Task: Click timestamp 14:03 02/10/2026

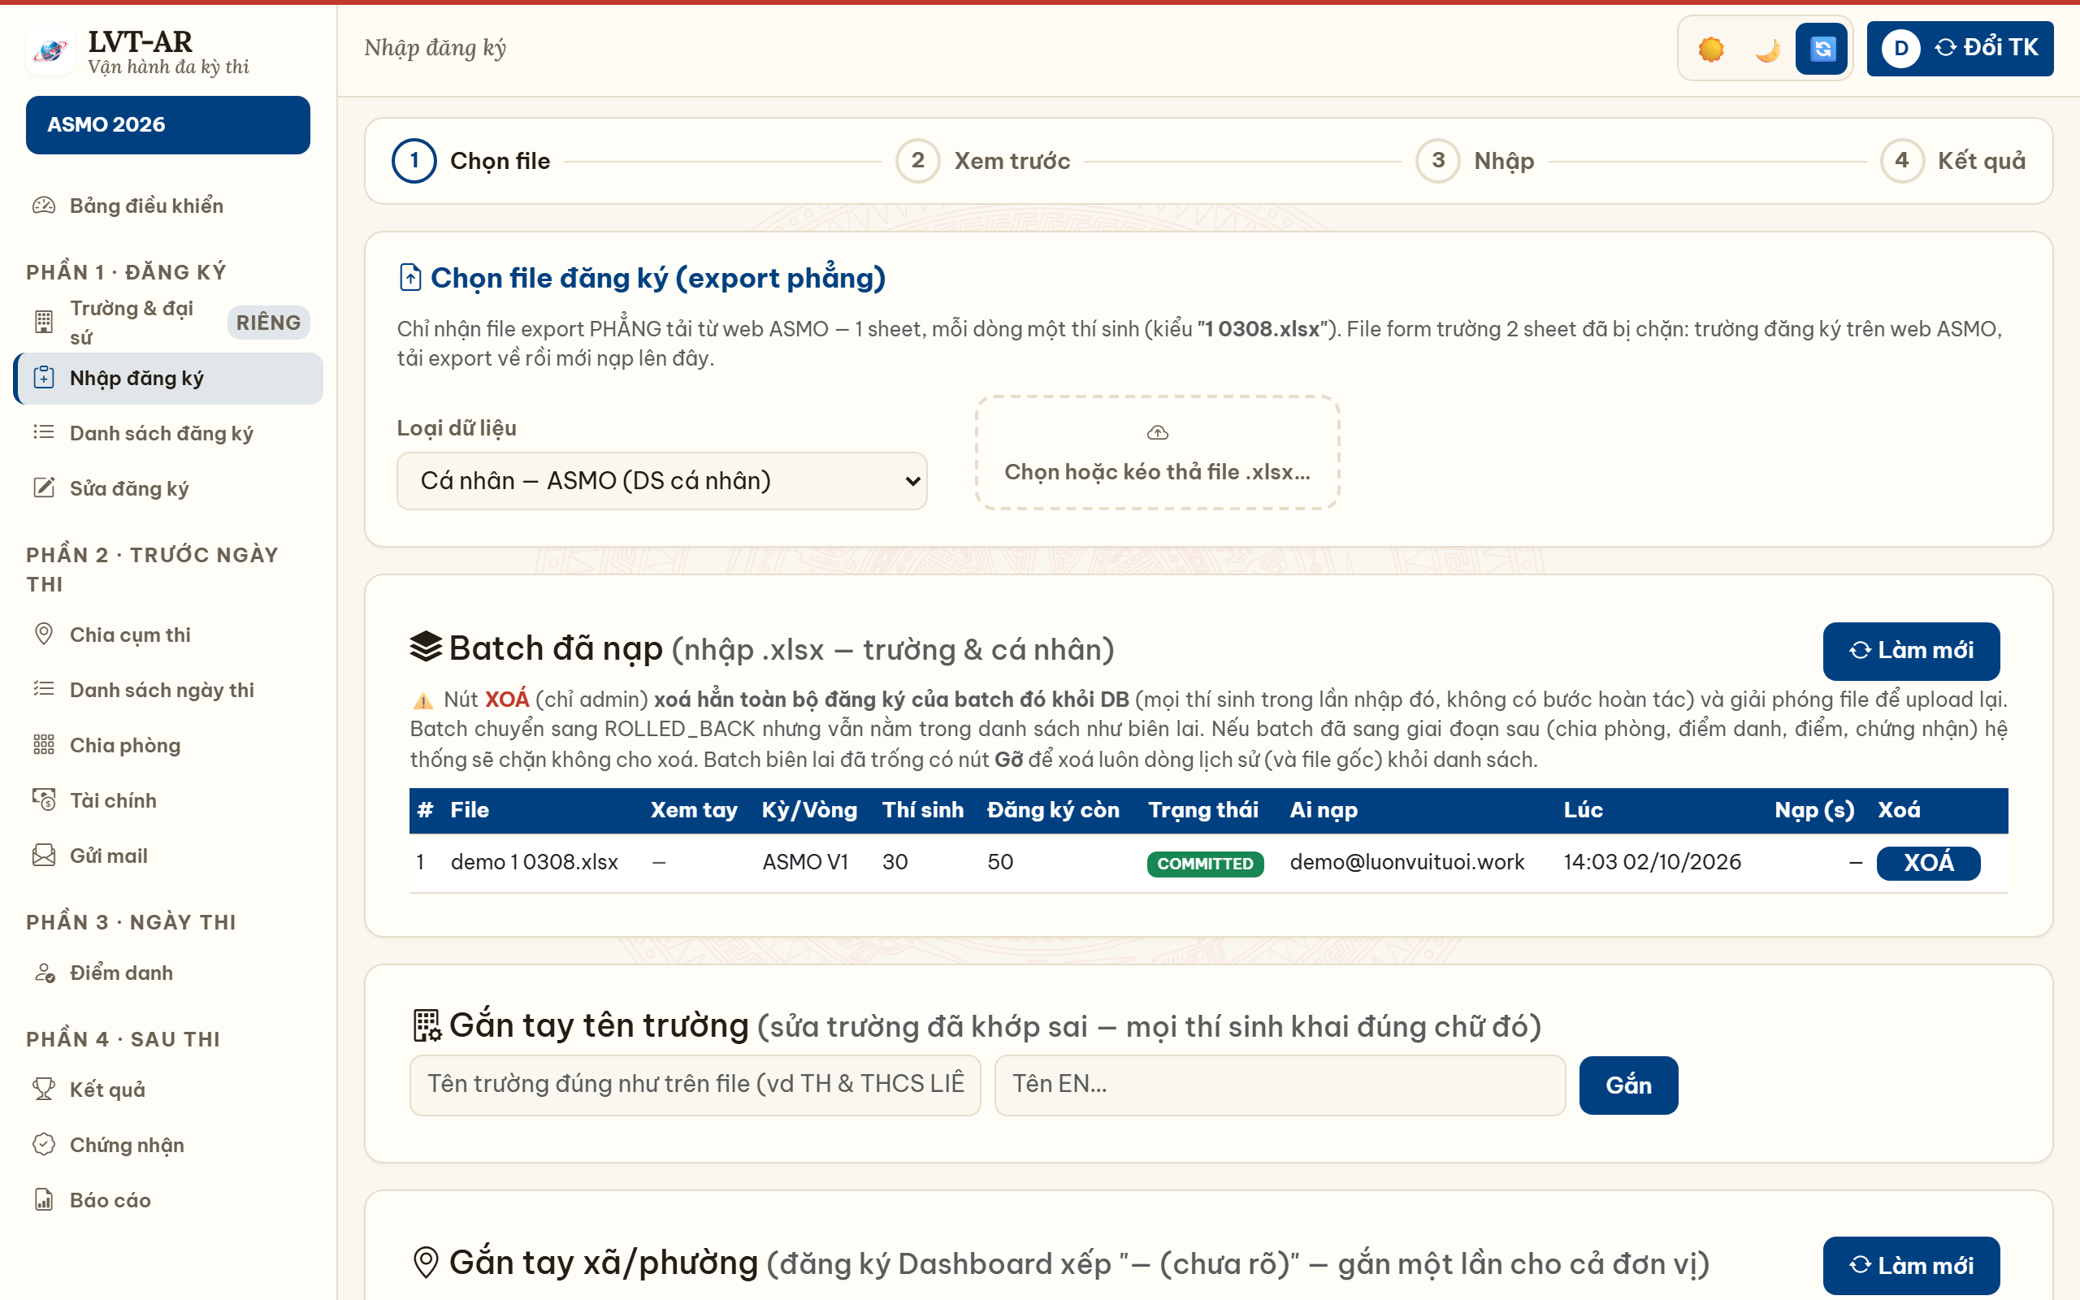Action: click(1652, 862)
